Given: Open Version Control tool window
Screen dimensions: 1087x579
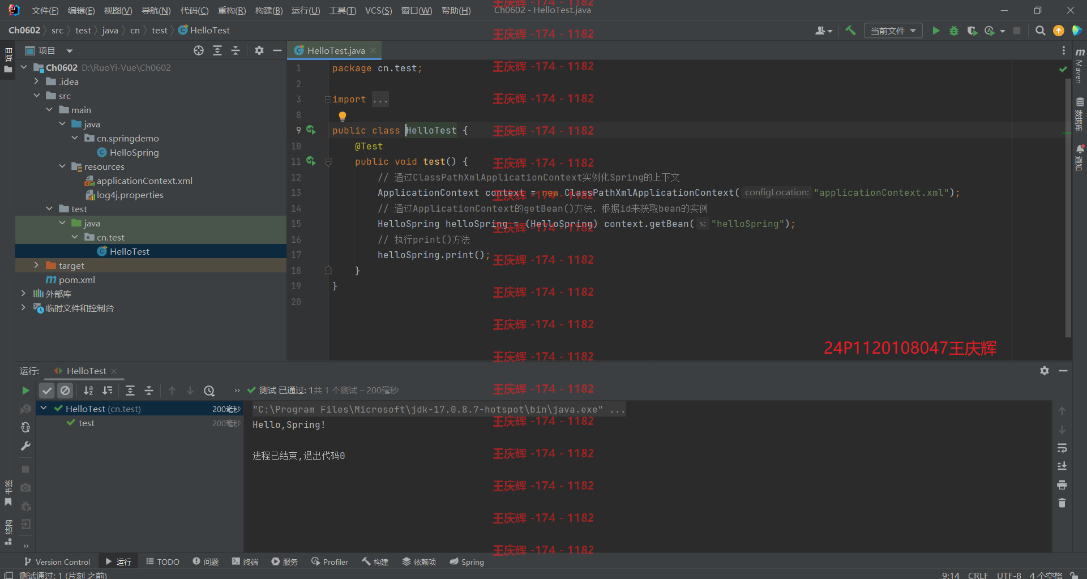Looking at the screenshot, I should (57, 562).
